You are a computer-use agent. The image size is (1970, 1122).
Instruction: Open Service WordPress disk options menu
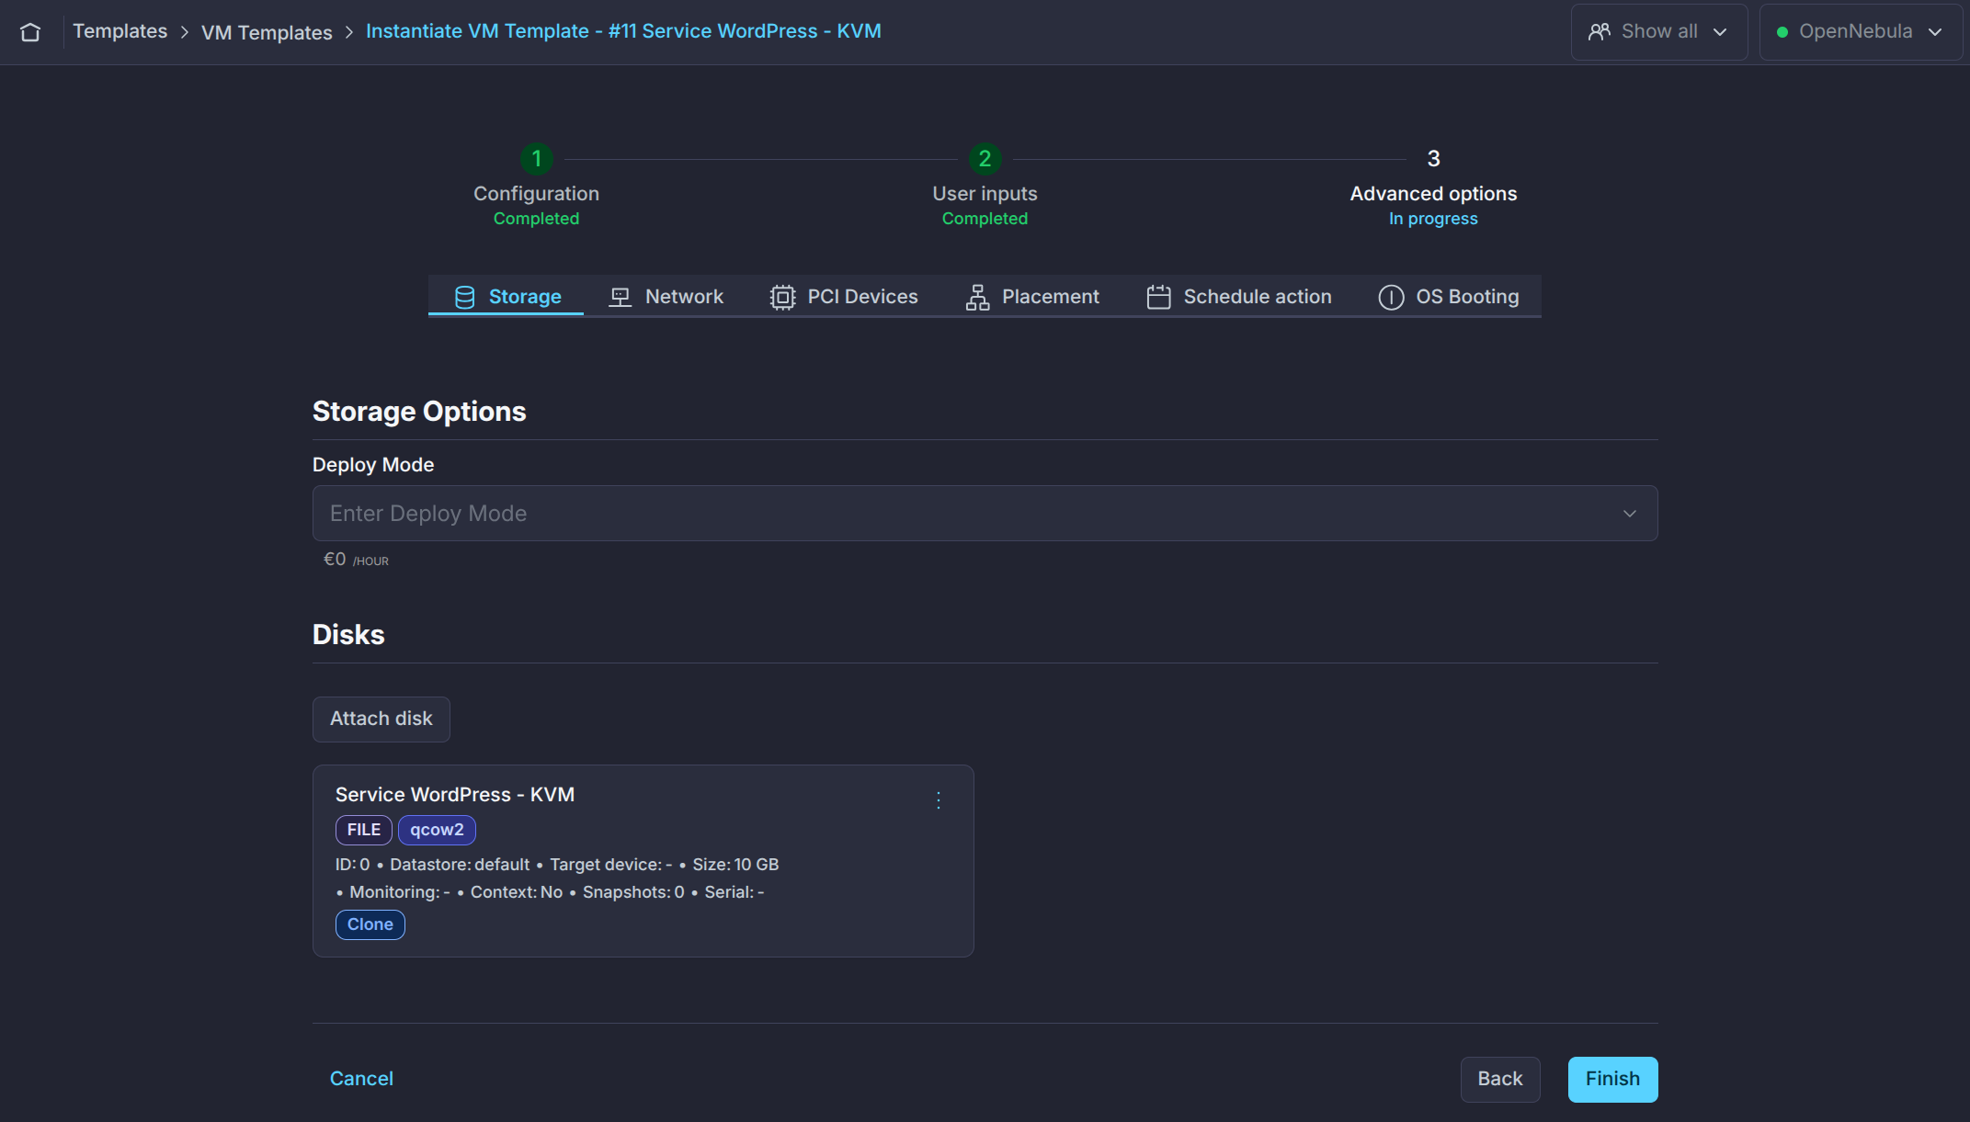click(x=938, y=799)
